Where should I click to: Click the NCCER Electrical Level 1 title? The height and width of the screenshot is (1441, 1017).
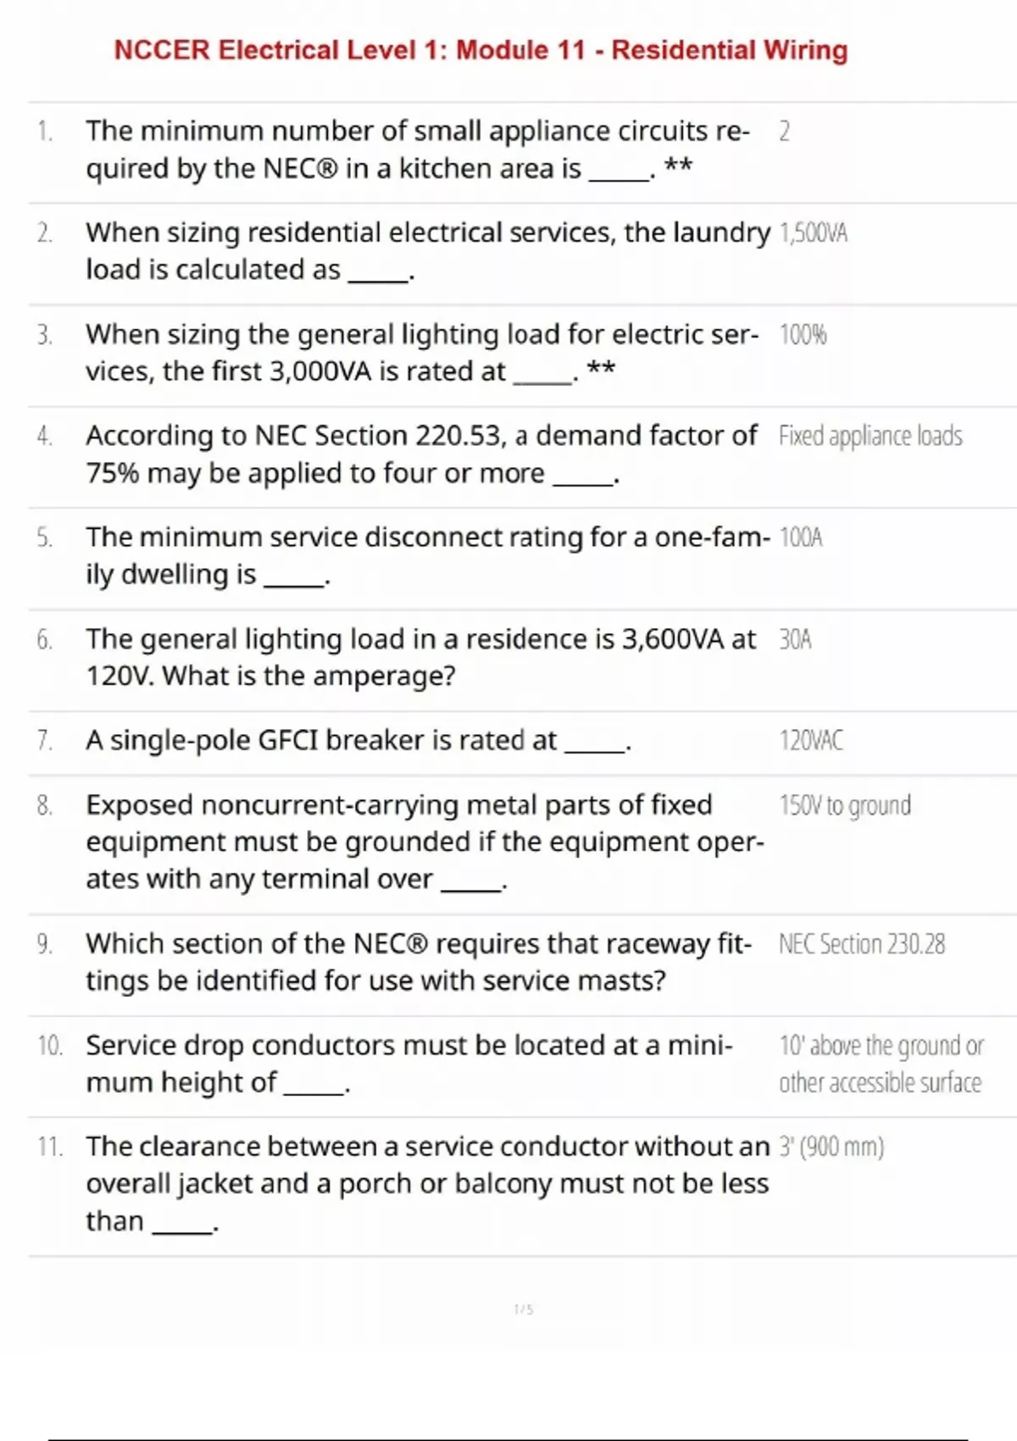pyautogui.click(x=481, y=51)
